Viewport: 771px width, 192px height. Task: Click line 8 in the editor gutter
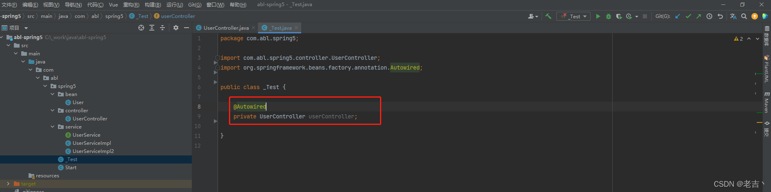click(x=199, y=107)
